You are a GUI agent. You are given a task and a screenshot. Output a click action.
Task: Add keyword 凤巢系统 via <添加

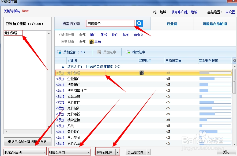pyautogui.click(x=60, y=96)
